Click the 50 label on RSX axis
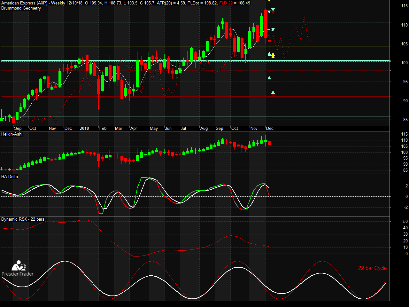The height and width of the screenshot is (307, 409). 405,221
